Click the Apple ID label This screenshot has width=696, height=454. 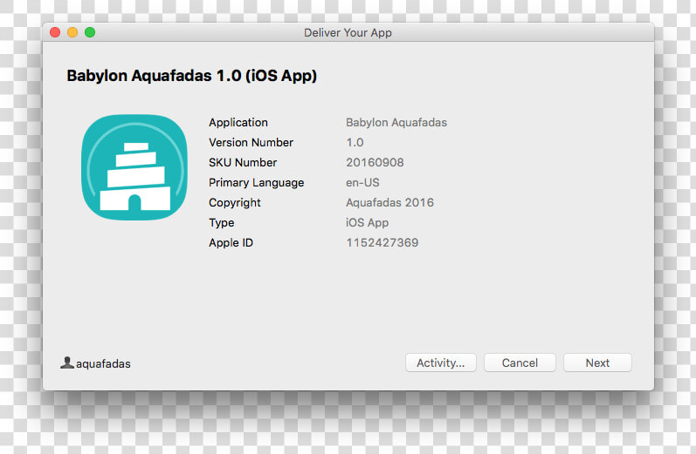231,243
